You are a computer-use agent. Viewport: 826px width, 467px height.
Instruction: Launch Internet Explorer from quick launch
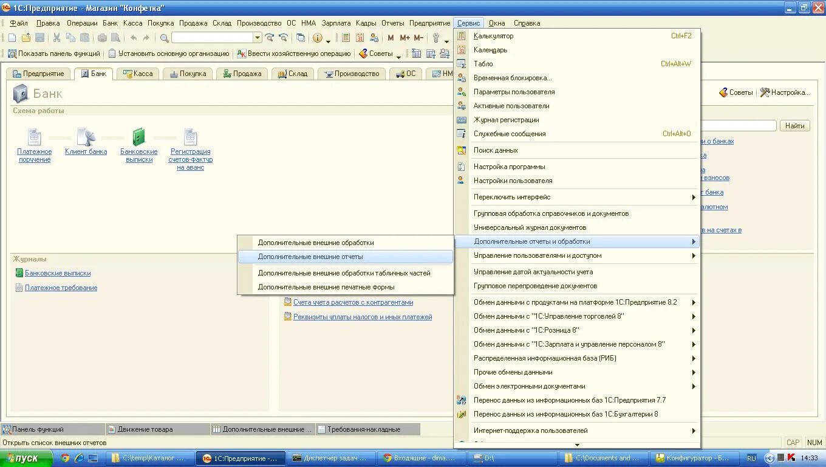[79, 458]
